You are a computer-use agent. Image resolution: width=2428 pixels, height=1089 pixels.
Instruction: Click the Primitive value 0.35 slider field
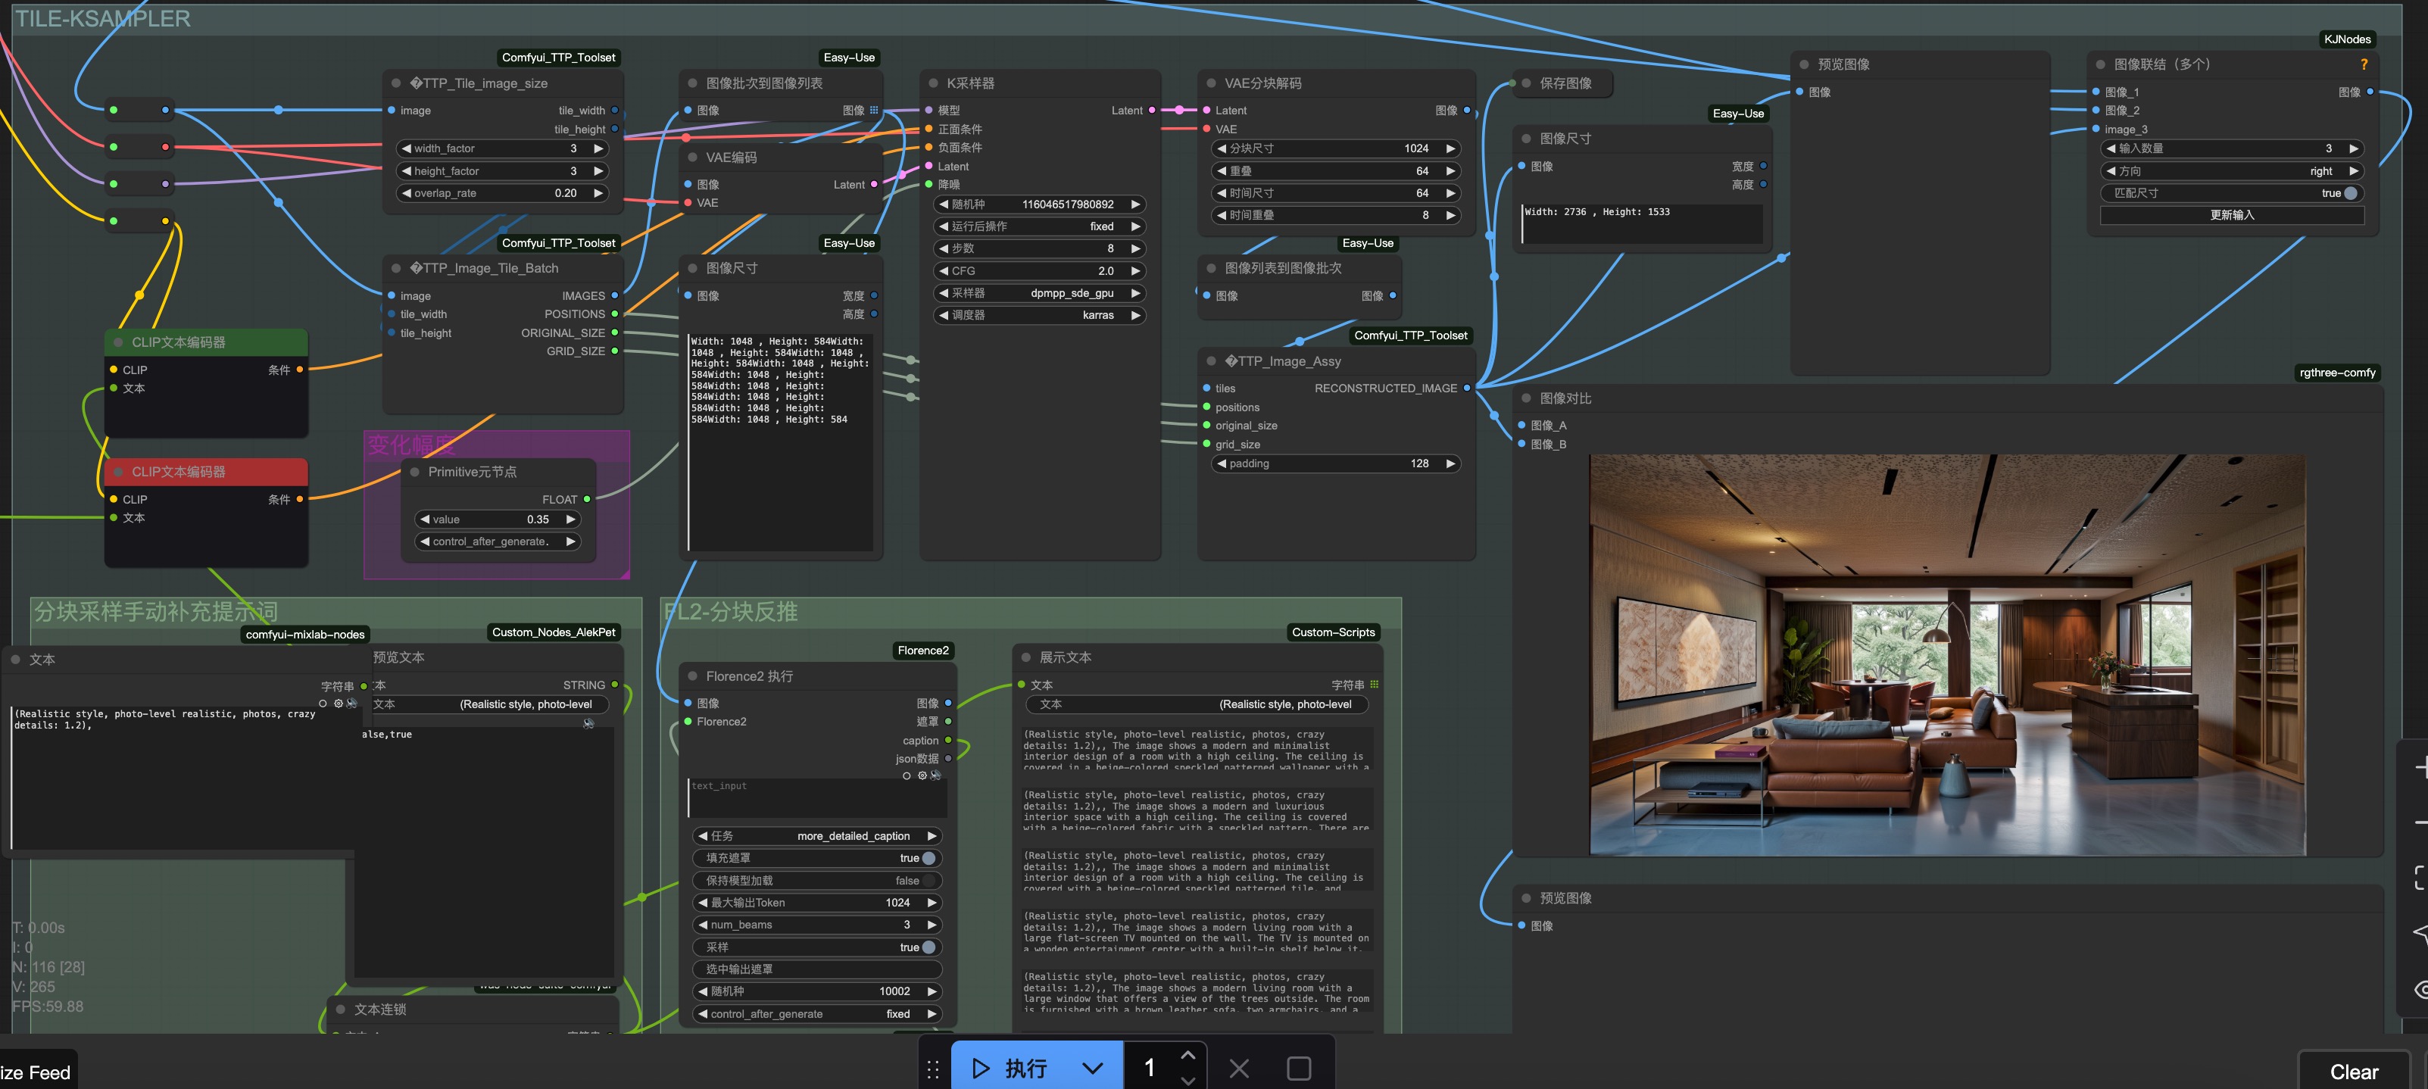point(497,520)
